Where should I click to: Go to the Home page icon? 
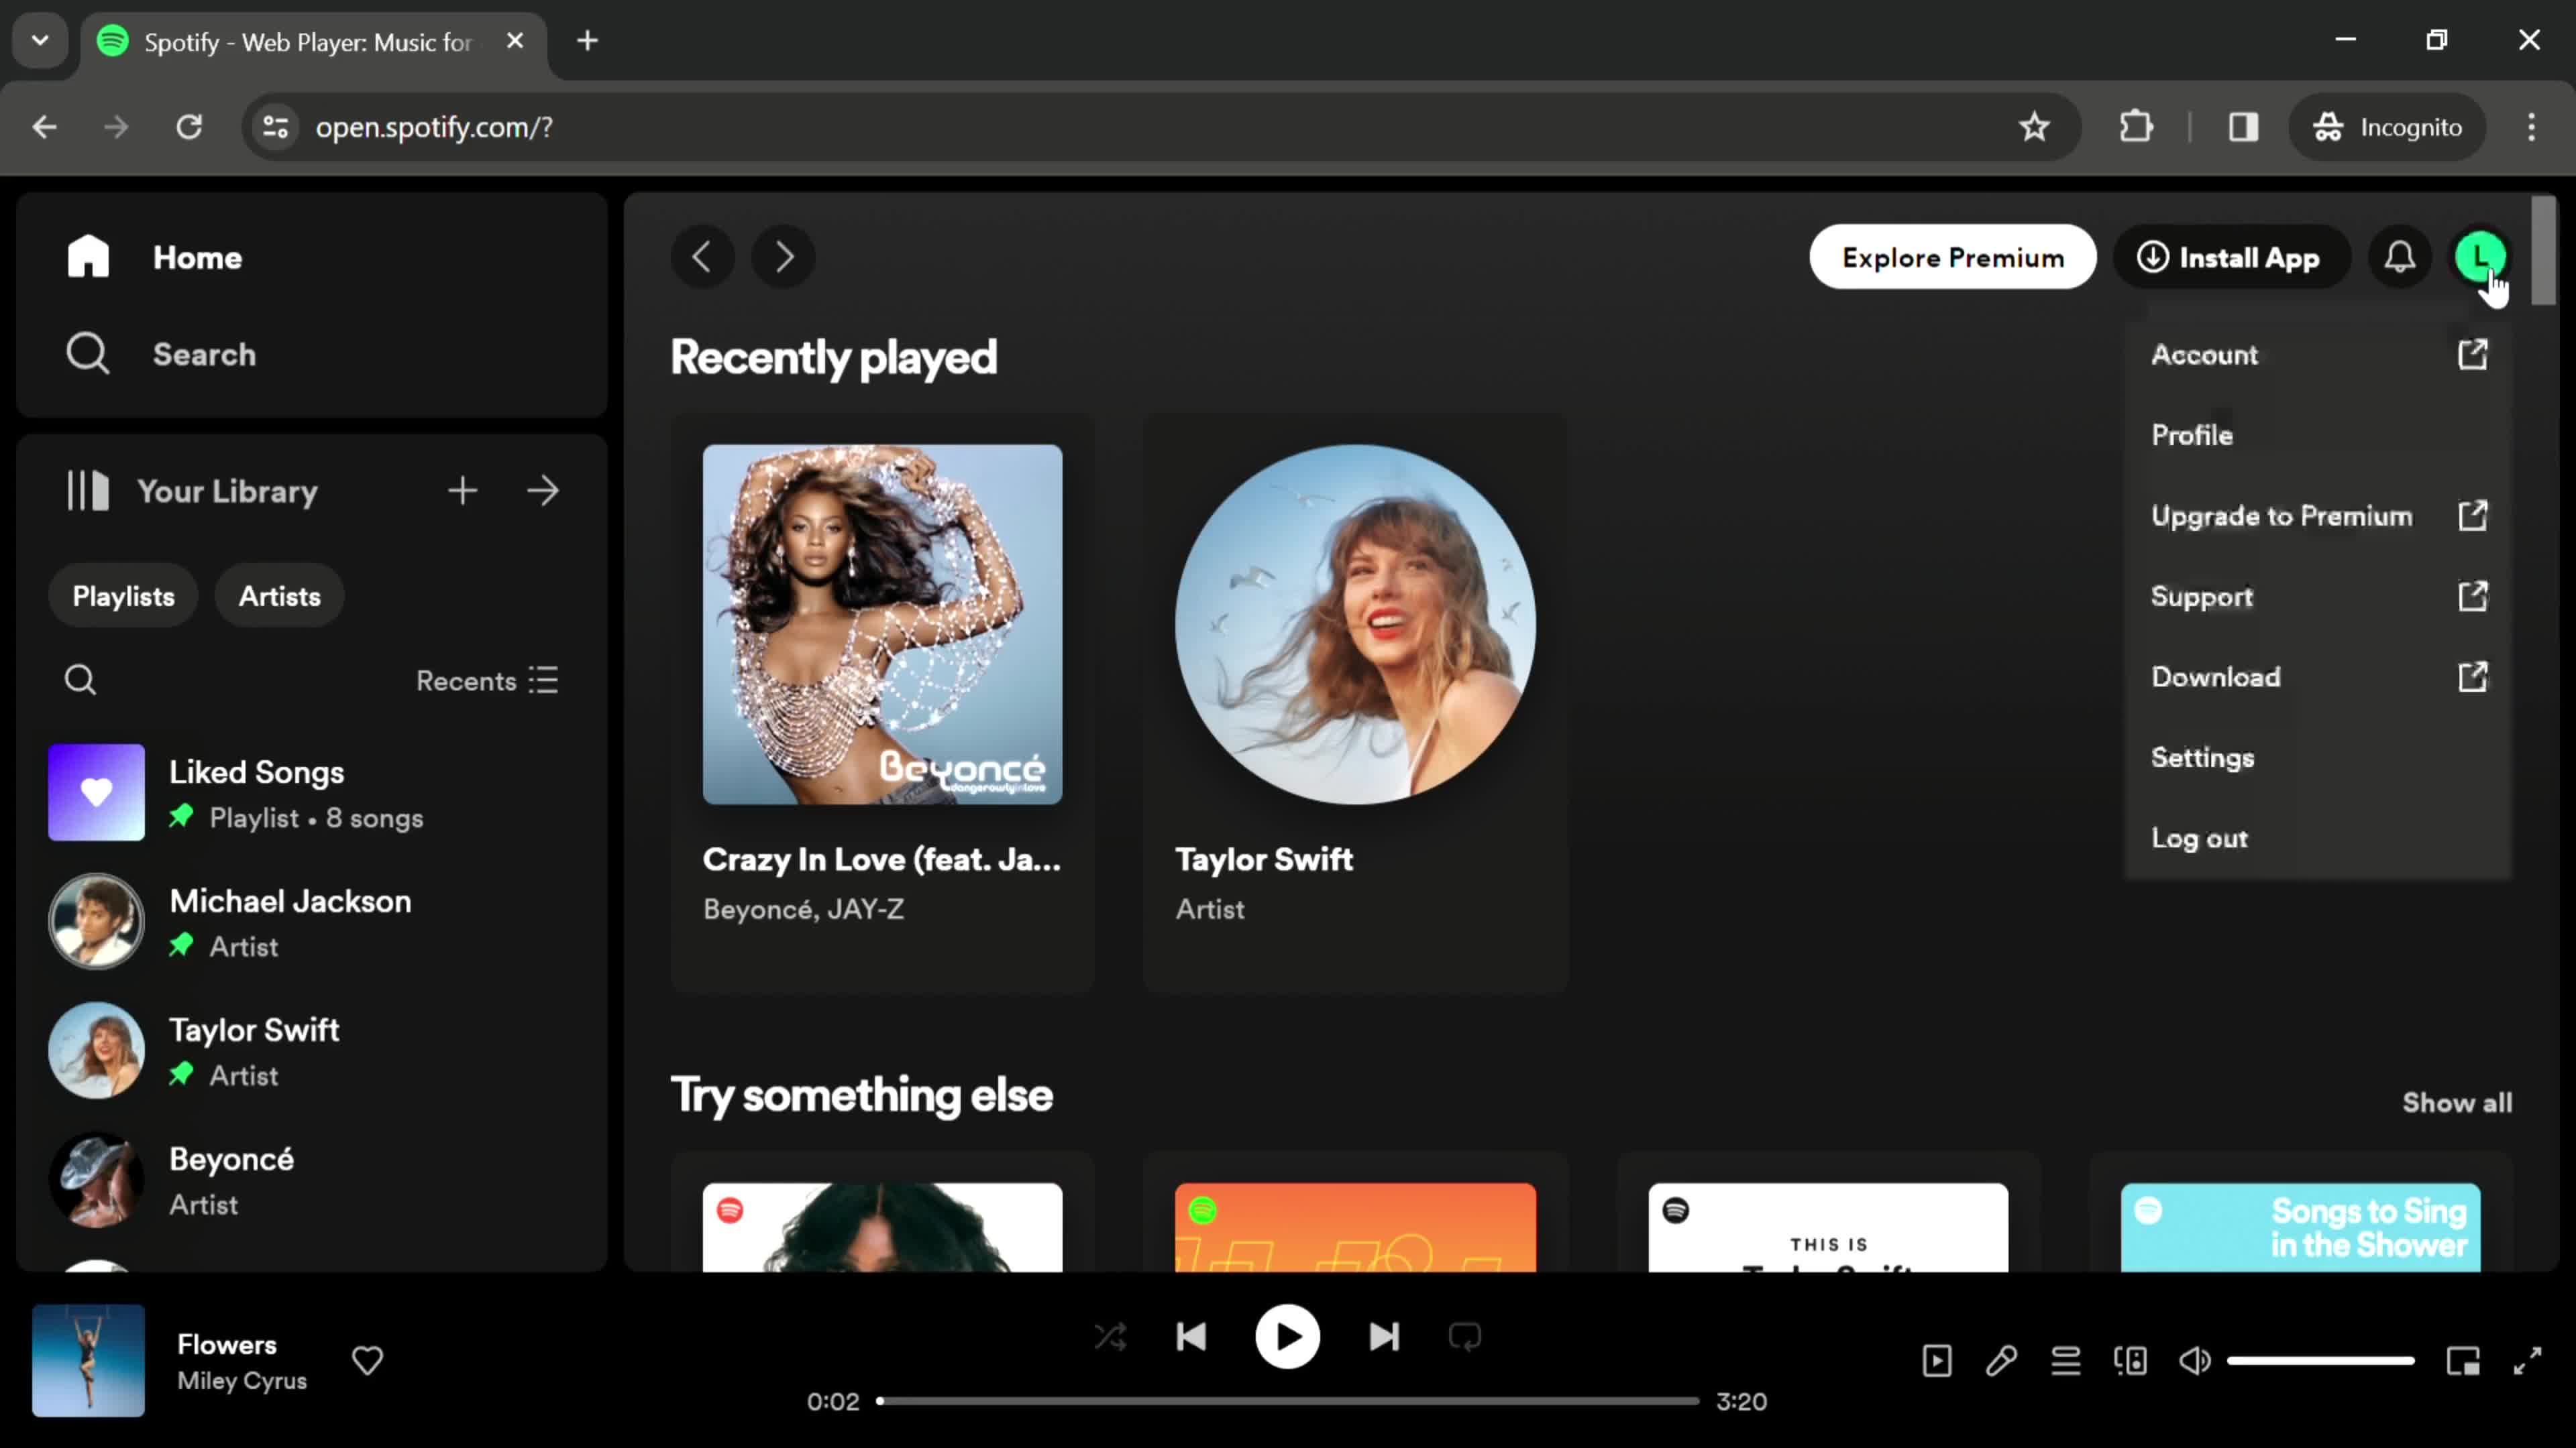[88, 257]
